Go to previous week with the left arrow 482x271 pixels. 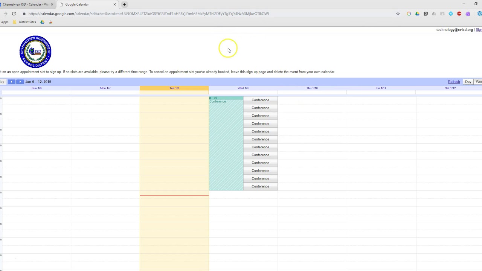(11, 82)
